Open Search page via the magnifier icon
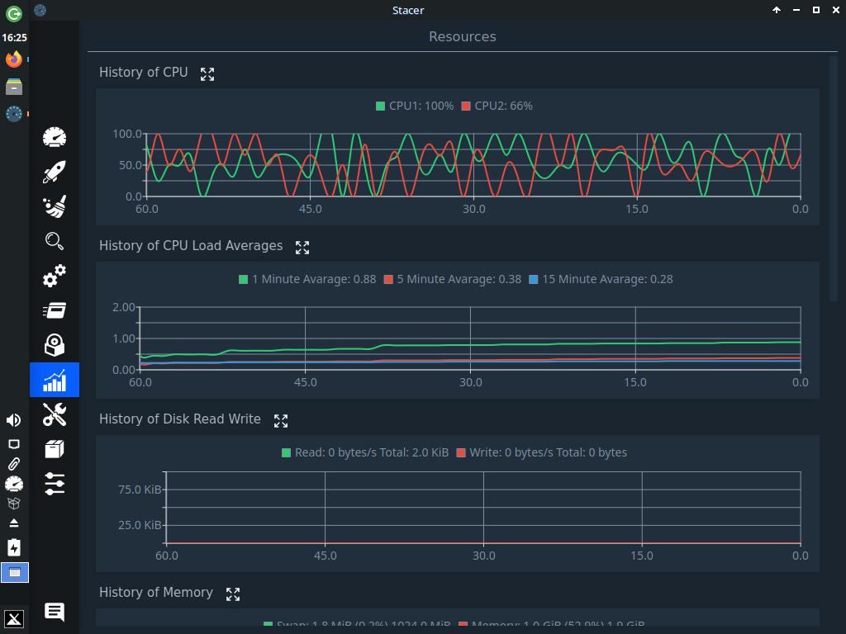This screenshot has width=846, height=634. pos(55,241)
